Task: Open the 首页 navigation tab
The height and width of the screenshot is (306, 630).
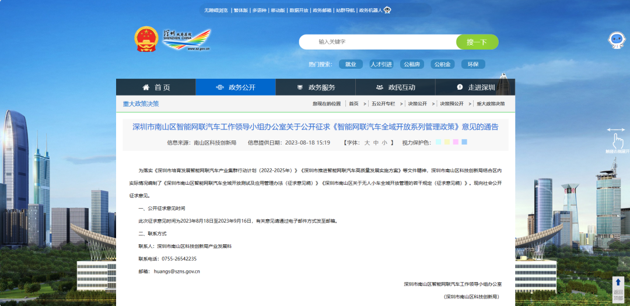Action: click(156, 87)
